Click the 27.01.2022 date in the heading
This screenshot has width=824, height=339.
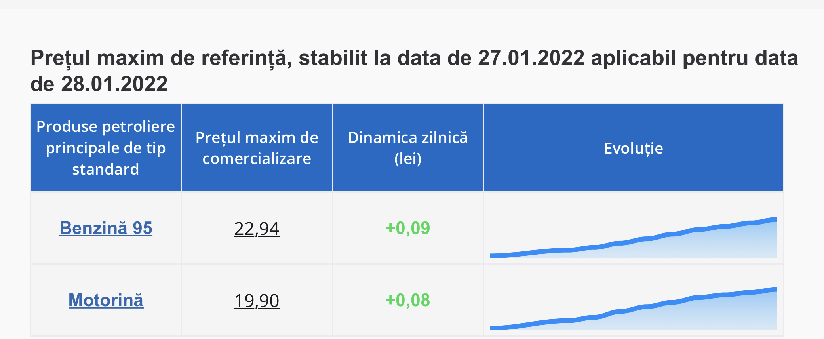click(x=531, y=58)
